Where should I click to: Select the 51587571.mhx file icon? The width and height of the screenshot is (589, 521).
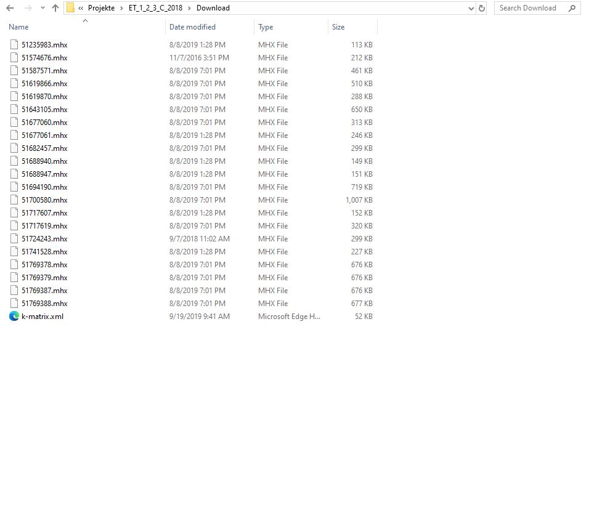click(14, 71)
